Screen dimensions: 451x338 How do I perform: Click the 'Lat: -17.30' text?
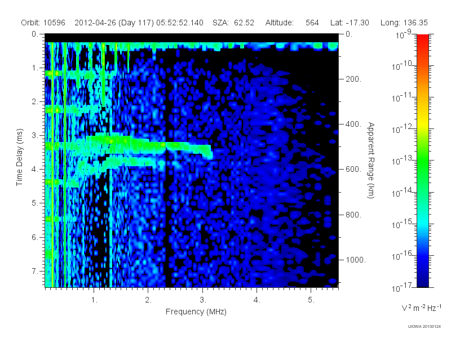tap(350, 23)
